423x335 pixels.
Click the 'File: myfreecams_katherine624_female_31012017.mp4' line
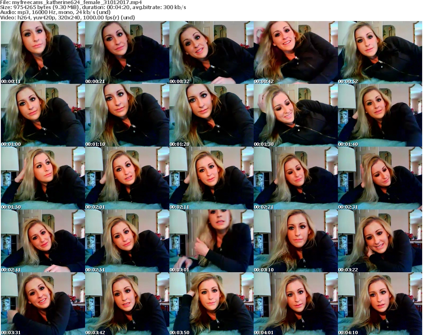pyautogui.click(x=71, y=2)
